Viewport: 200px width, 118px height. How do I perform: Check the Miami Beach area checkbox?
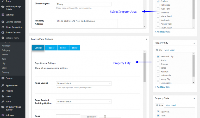point(158,16)
